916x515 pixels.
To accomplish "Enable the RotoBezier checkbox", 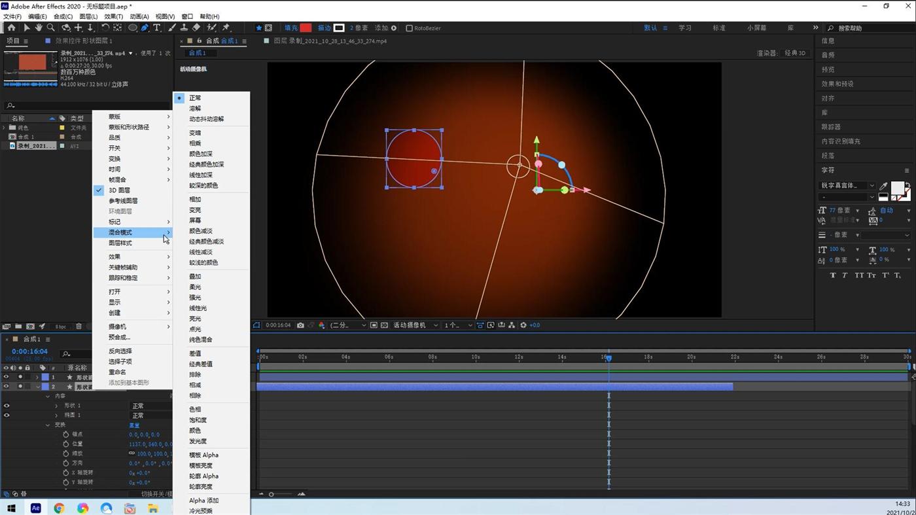I will [409, 28].
